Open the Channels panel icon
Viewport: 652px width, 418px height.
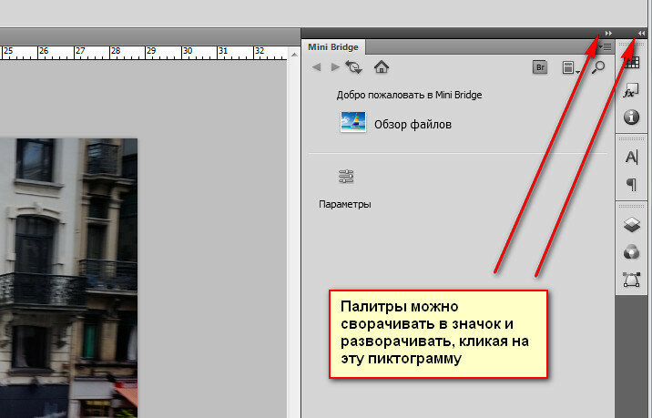(x=631, y=252)
